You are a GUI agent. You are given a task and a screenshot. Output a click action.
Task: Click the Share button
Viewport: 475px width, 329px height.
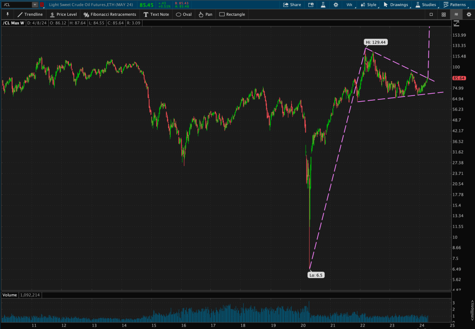(x=292, y=5)
